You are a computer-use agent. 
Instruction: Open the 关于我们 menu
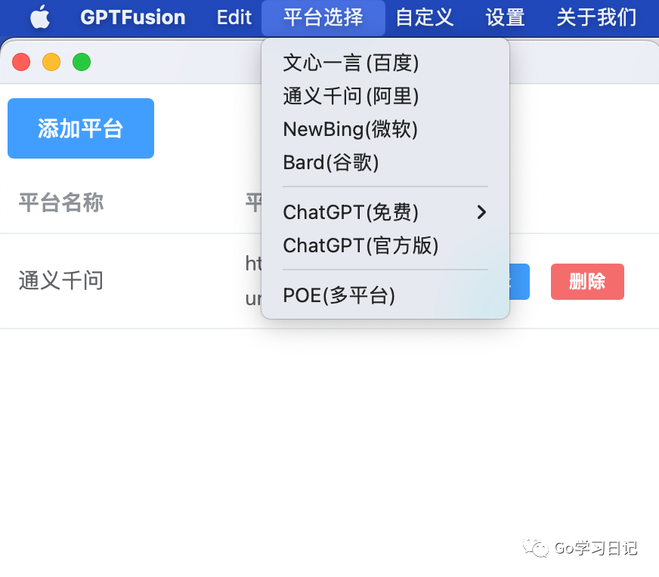[x=596, y=18]
